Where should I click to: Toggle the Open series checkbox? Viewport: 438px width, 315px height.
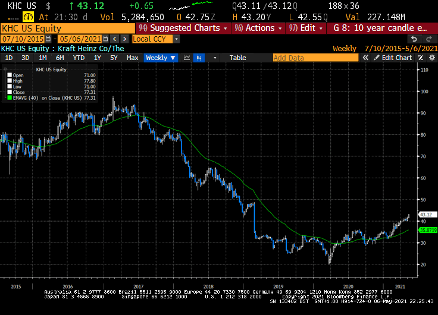click(10, 75)
